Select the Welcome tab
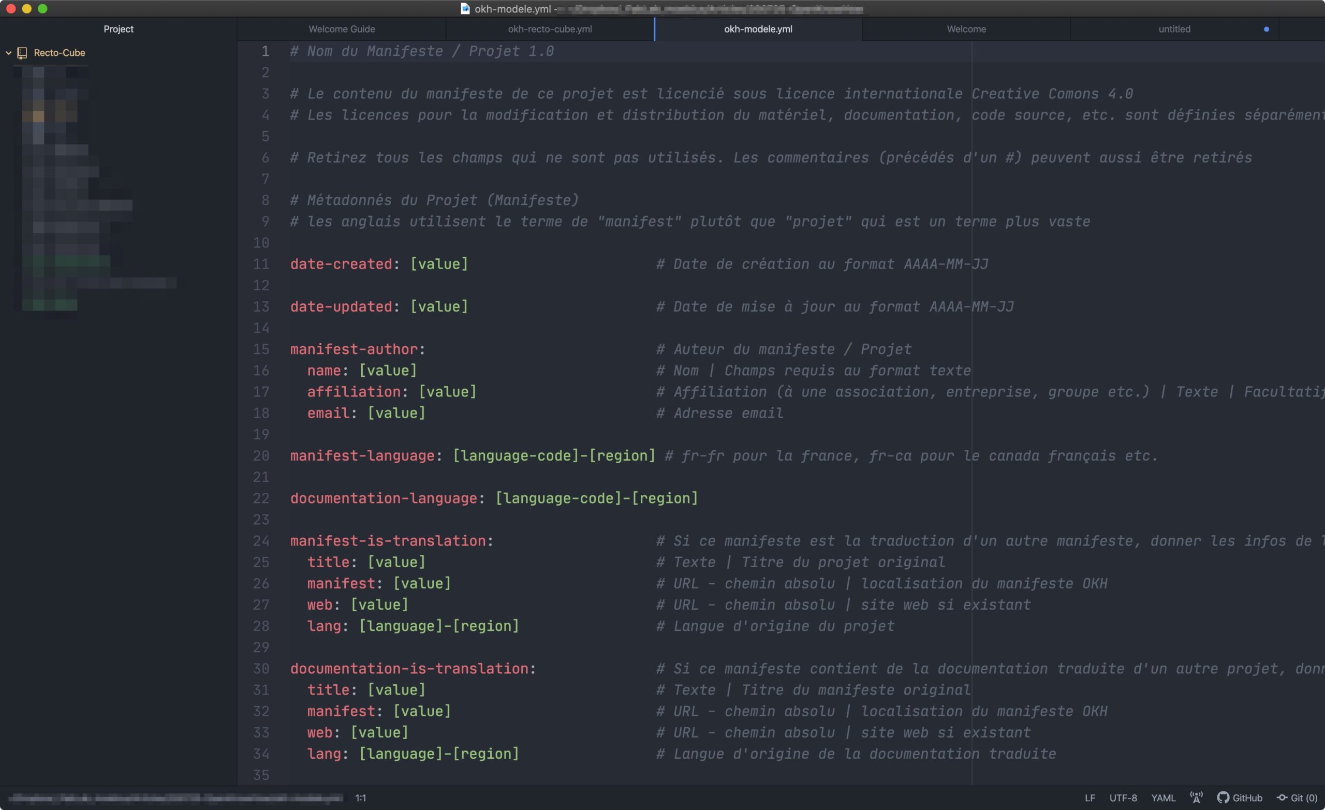This screenshot has width=1325, height=810. [966, 29]
